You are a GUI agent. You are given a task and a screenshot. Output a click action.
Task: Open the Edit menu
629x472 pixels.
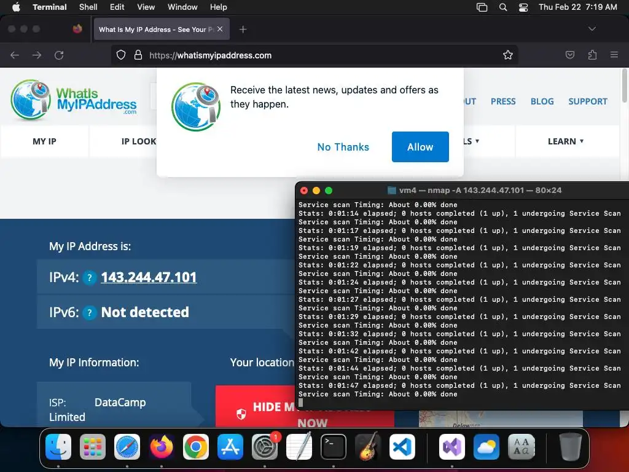117,7
